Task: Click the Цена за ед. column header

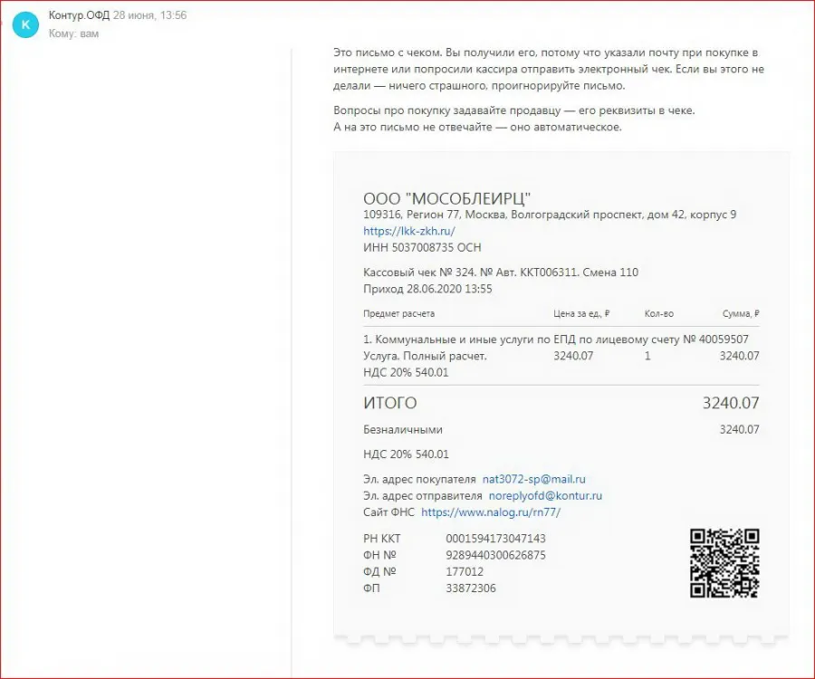Action: coord(581,314)
